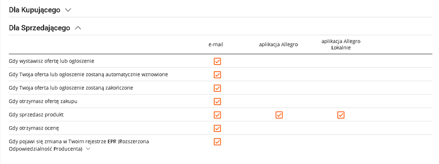The width and height of the screenshot is (439, 164).
Task: Uncheck e-mail for Gdy wystawisz ofertę lub ogłoszenie
Action: tap(217, 61)
